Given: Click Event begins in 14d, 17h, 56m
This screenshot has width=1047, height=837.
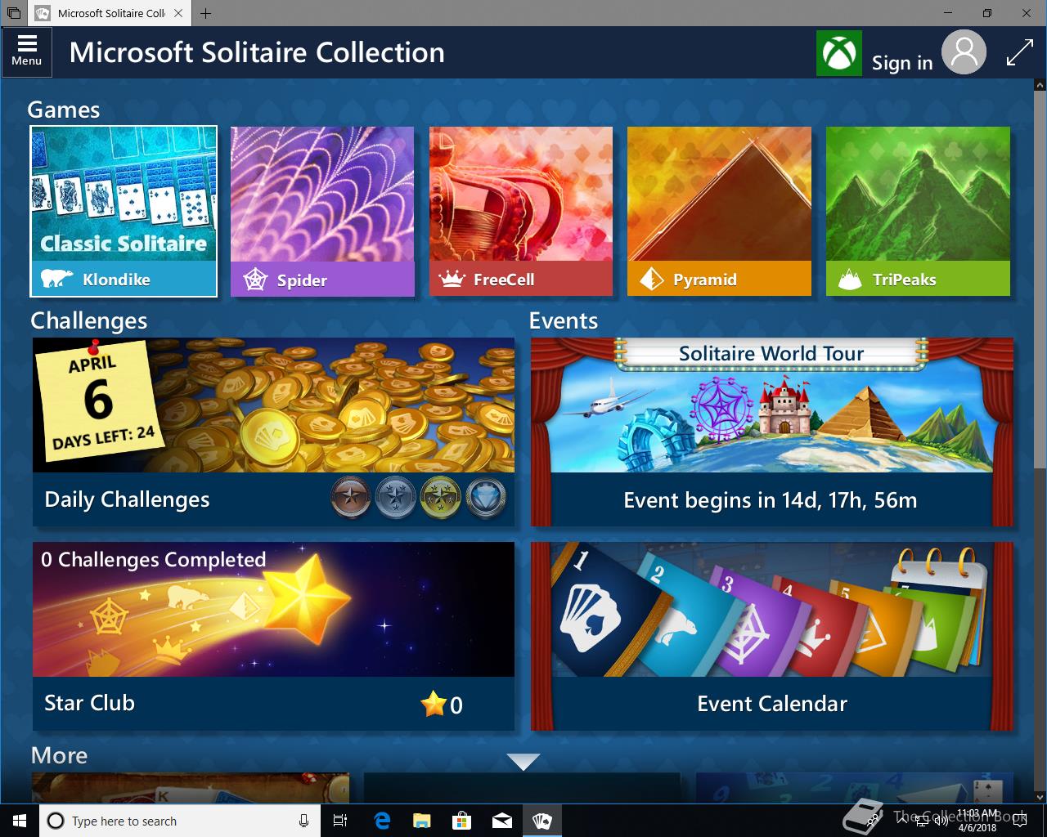Looking at the screenshot, I should click(x=771, y=500).
